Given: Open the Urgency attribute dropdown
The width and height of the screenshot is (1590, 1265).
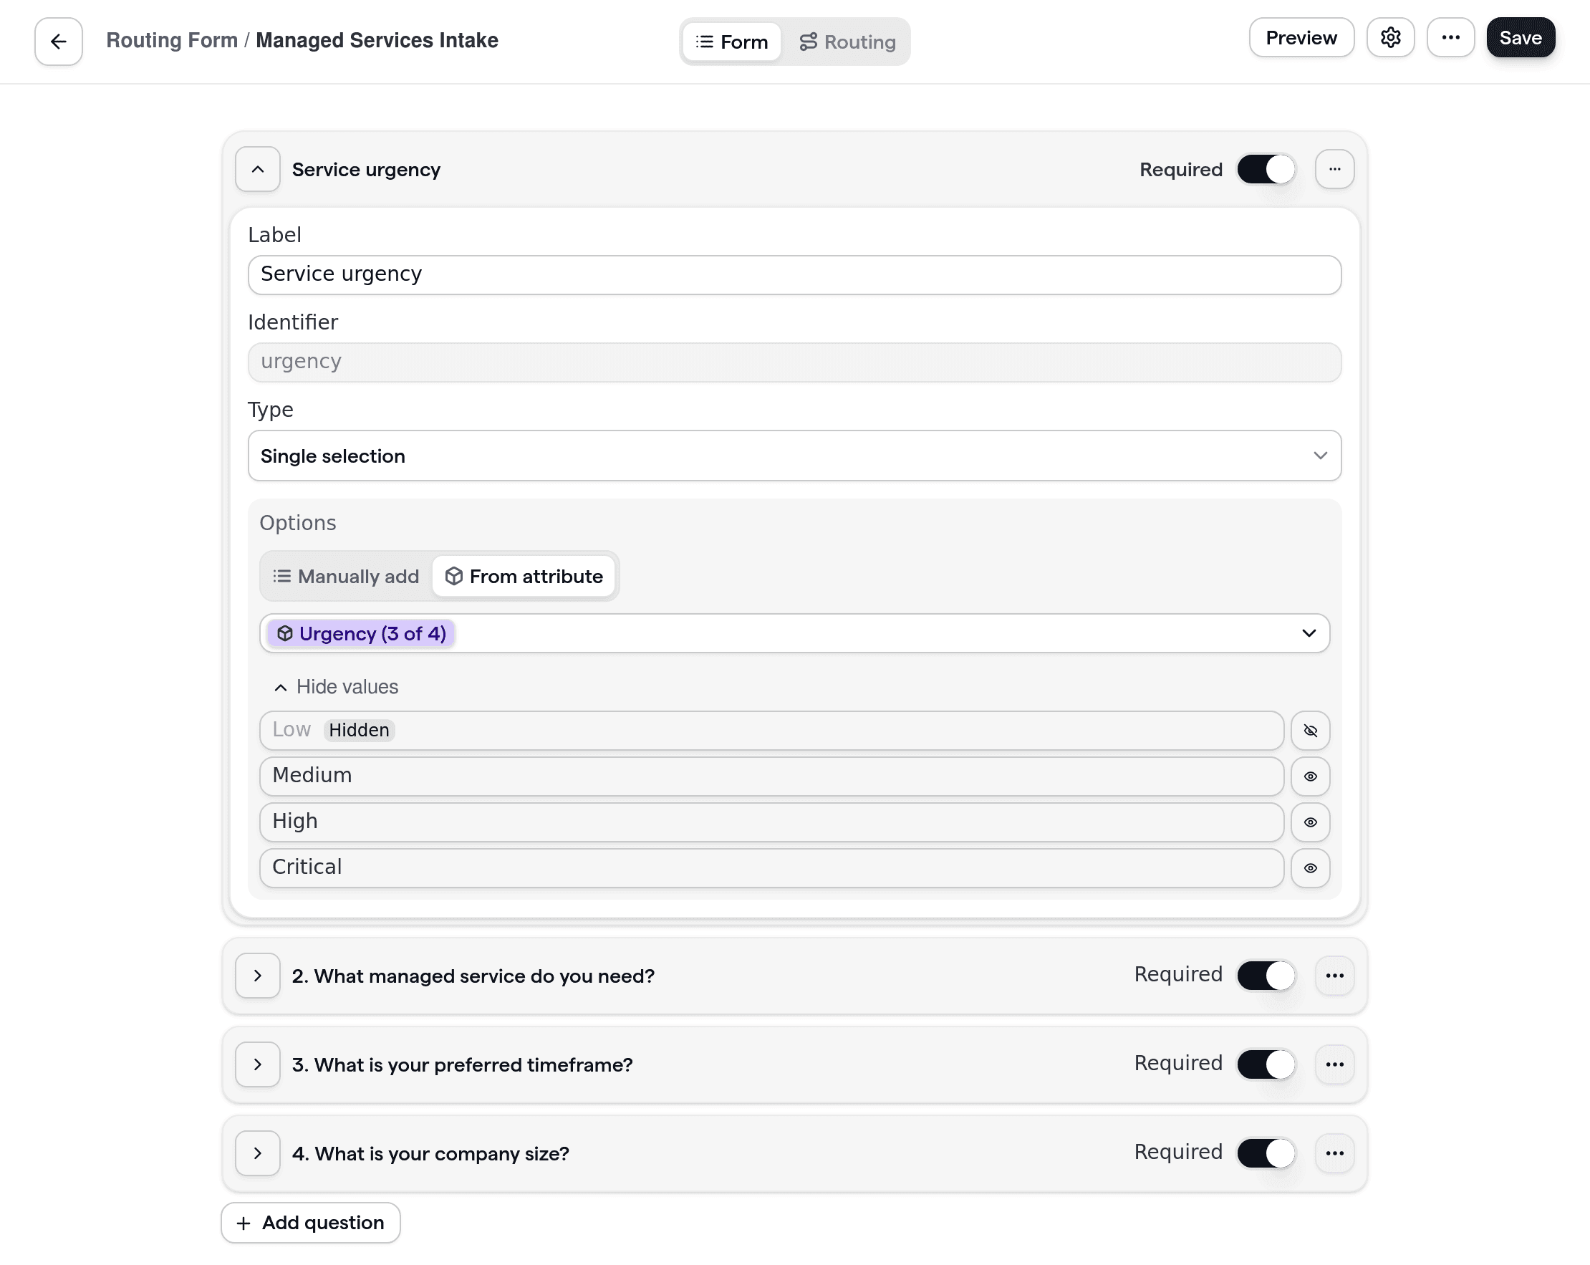Looking at the screenshot, I should [x=1309, y=633].
